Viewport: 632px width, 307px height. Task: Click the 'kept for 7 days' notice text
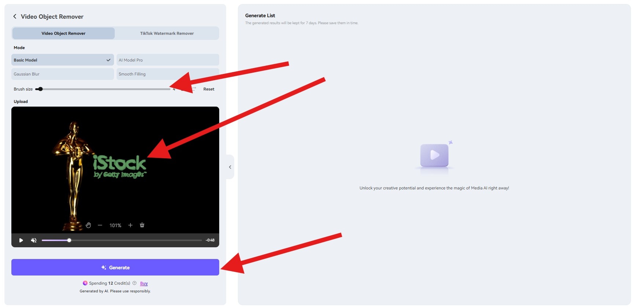pyautogui.click(x=302, y=23)
